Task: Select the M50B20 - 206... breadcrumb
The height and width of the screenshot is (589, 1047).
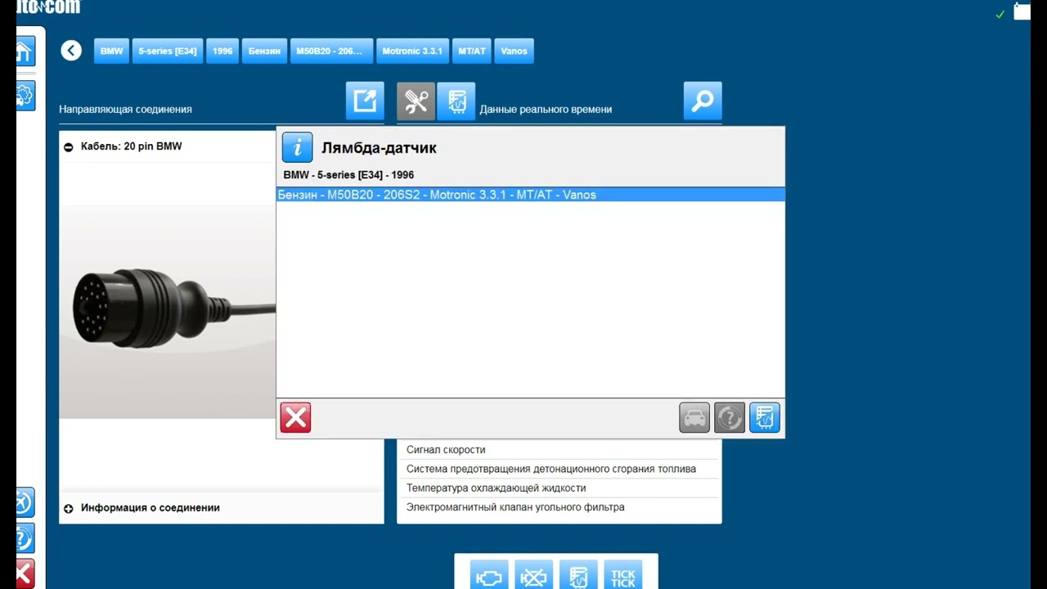Action: coord(332,51)
